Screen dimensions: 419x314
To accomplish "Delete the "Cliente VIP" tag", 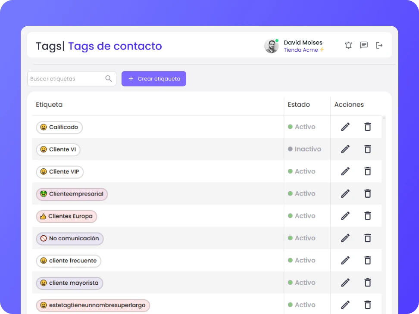I will [x=367, y=171].
